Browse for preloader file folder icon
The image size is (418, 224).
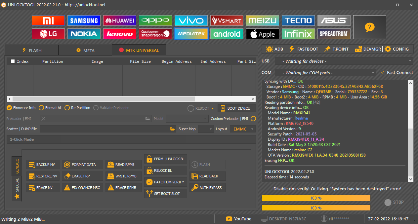(x=148, y=119)
